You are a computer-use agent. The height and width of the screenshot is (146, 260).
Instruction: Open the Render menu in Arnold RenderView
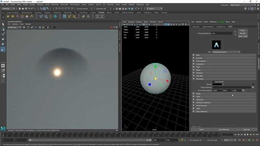pos(28,24)
